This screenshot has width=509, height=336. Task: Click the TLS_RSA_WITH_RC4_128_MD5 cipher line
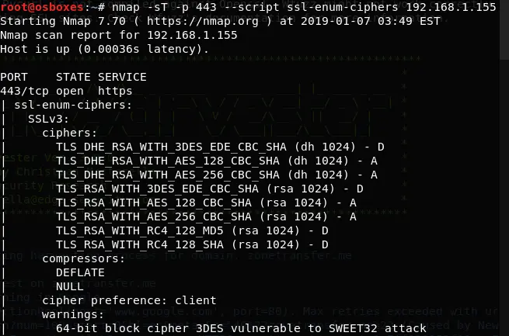192,230
